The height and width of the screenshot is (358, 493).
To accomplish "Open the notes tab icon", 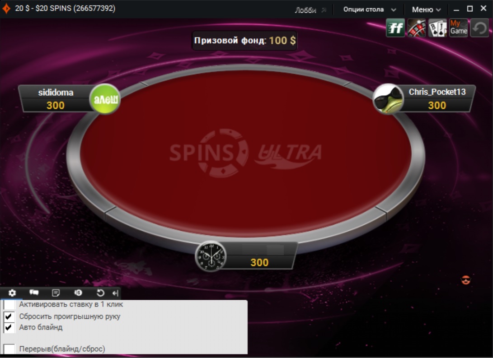I will [56, 293].
